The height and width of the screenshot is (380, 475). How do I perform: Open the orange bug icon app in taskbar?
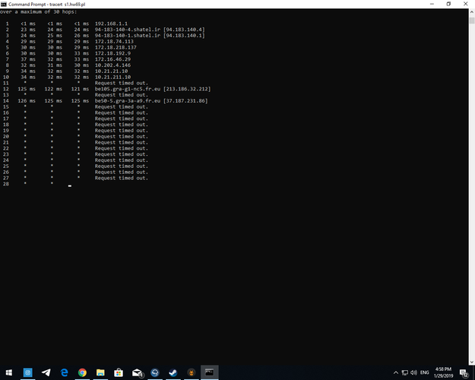tap(192, 372)
